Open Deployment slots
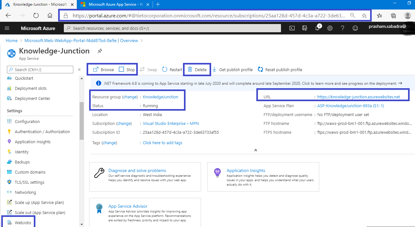The height and width of the screenshot is (227, 415). tap(31, 88)
